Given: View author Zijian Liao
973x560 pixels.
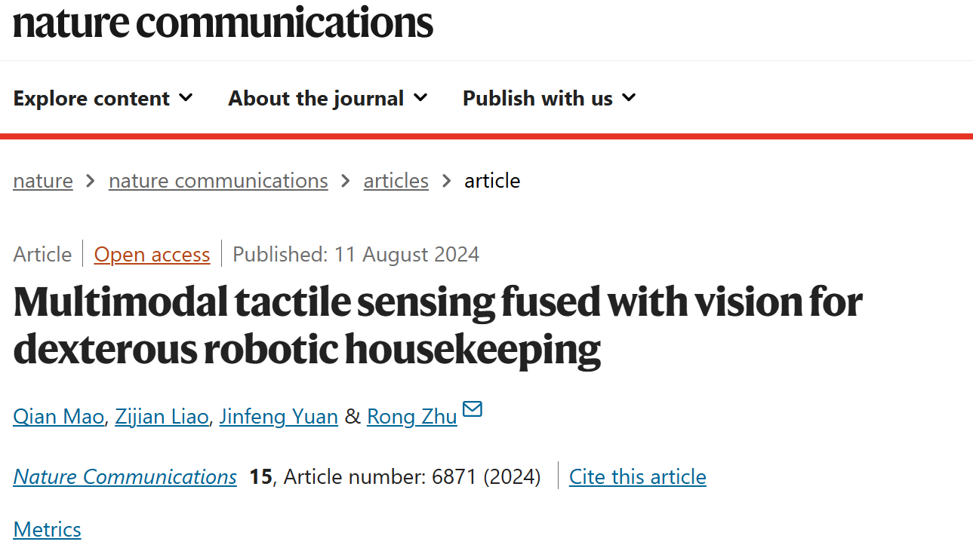Looking at the screenshot, I should point(162,416).
